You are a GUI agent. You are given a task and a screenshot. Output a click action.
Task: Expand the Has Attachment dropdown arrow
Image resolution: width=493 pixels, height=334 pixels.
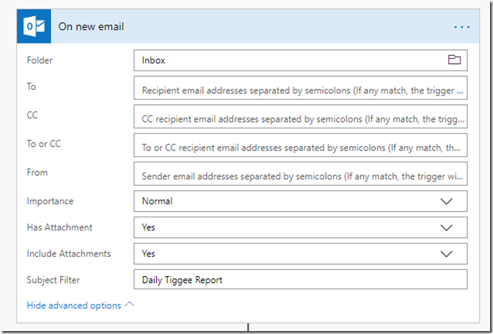click(446, 228)
